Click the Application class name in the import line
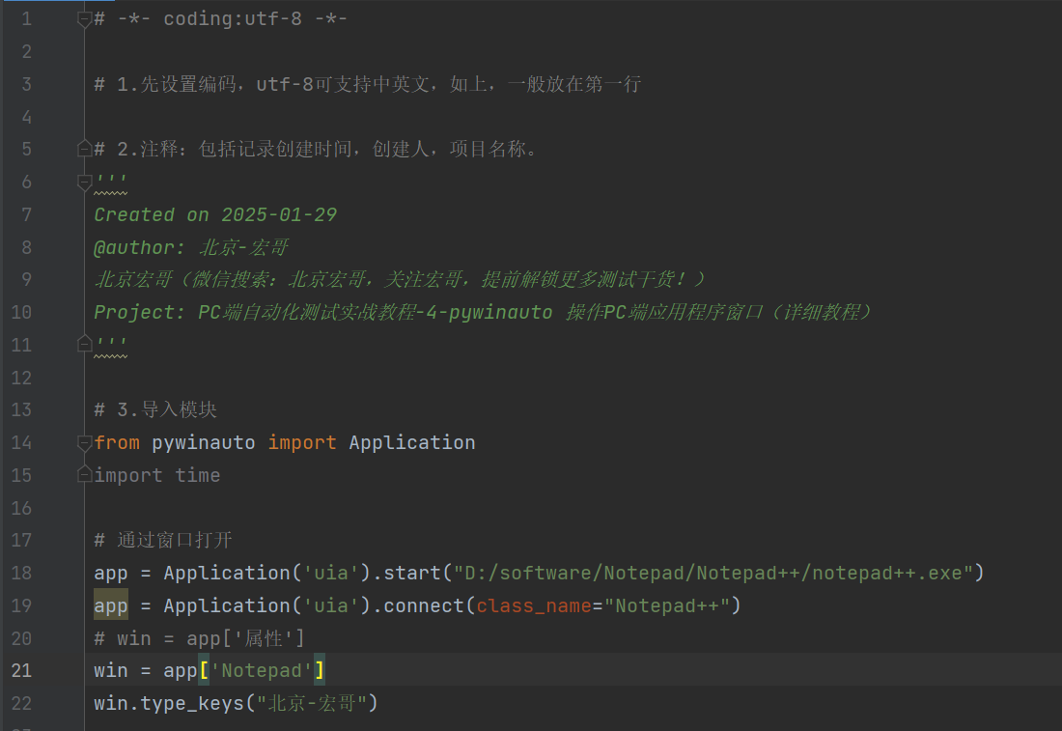1062x731 pixels. (x=411, y=442)
